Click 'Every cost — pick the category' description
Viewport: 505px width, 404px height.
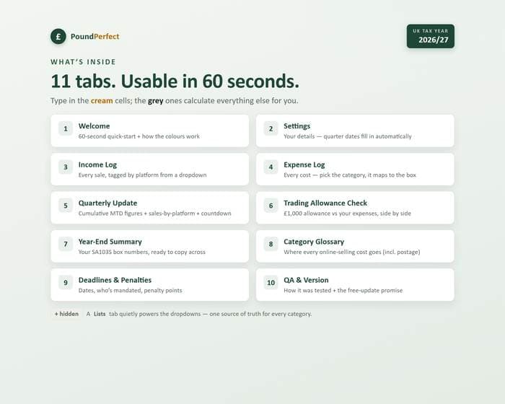point(350,175)
